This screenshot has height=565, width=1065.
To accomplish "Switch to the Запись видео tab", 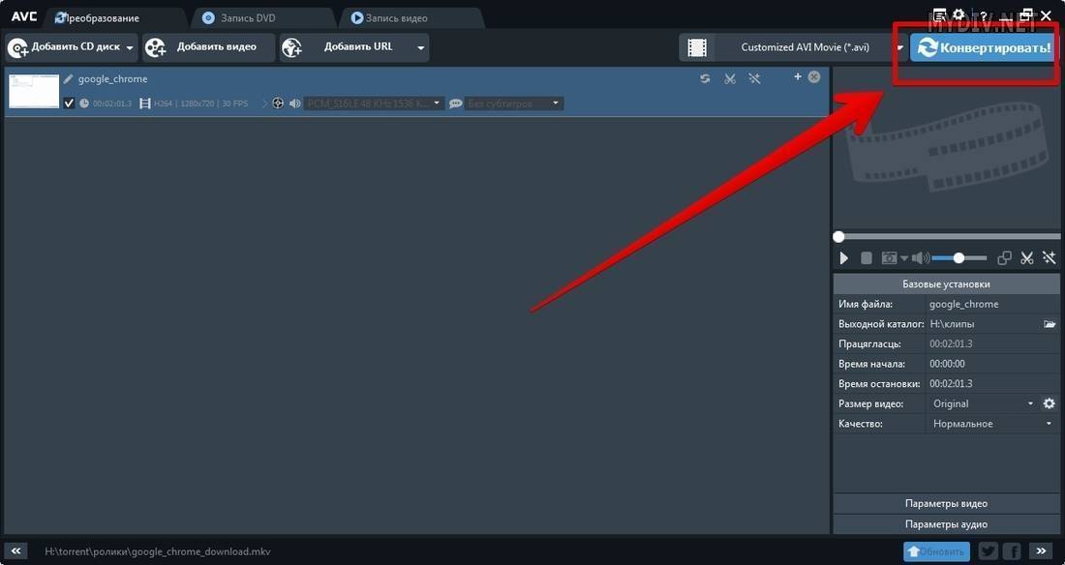I will tap(396, 18).
